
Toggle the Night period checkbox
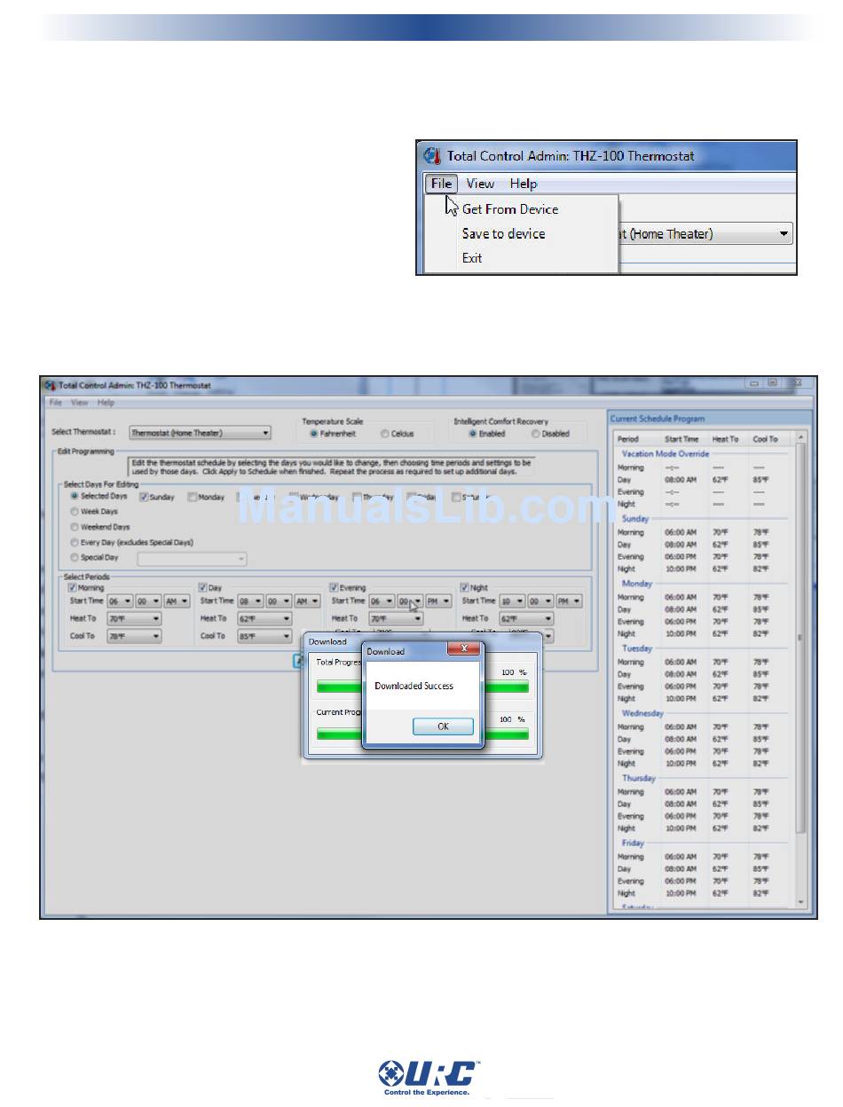tap(465, 587)
